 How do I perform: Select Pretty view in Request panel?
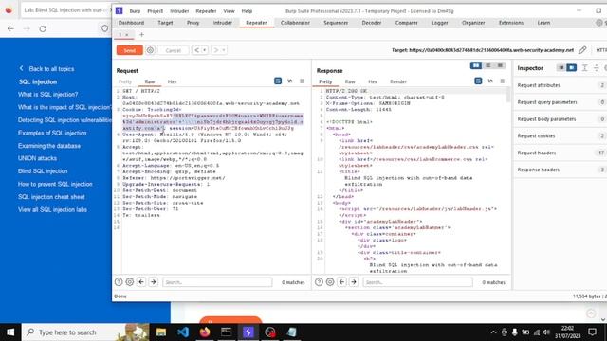[x=125, y=81]
